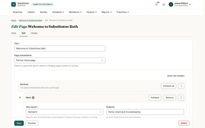
Task: Click the James Ellison avatar icon
Action: coord(171,4)
